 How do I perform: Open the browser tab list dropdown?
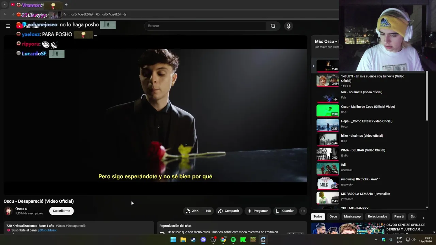click(x=4, y=5)
